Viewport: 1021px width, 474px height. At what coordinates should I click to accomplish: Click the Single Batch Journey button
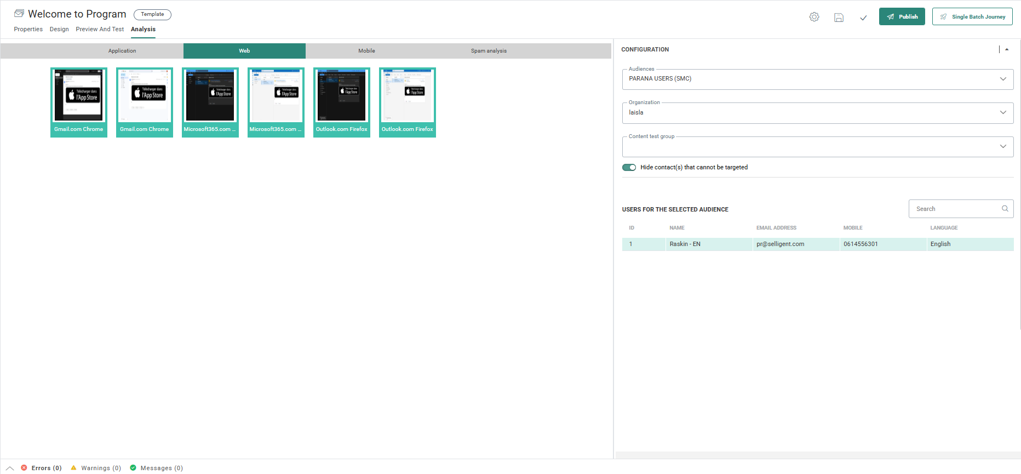click(972, 17)
